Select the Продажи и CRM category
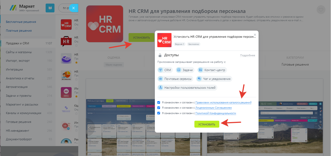This screenshot has width=331, height=156. (28, 43)
